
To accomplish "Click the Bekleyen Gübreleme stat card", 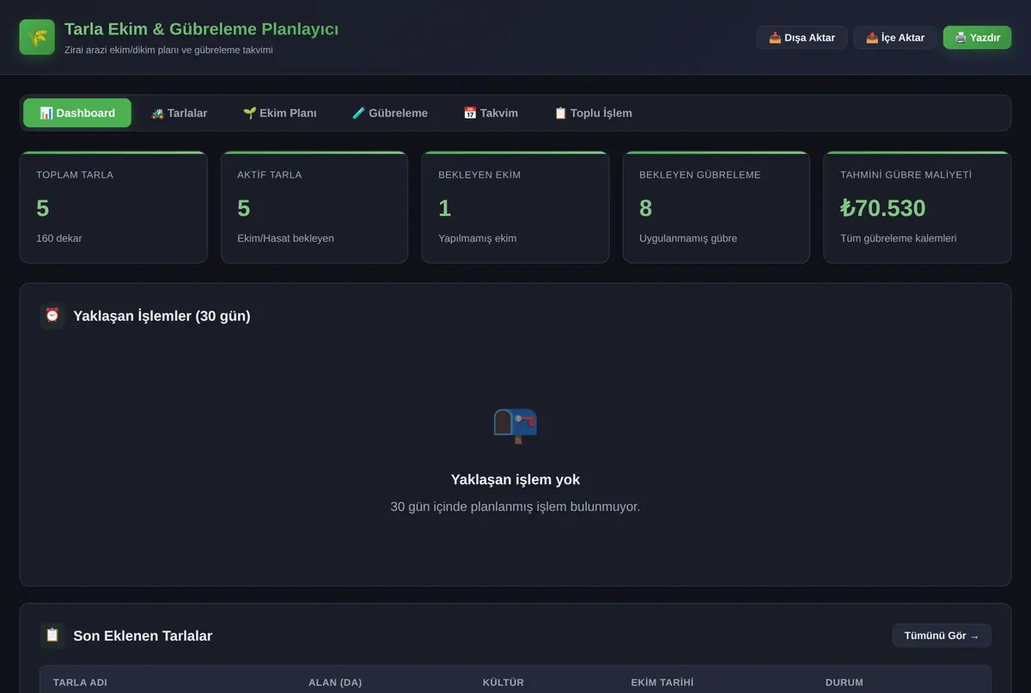I will (717, 207).
